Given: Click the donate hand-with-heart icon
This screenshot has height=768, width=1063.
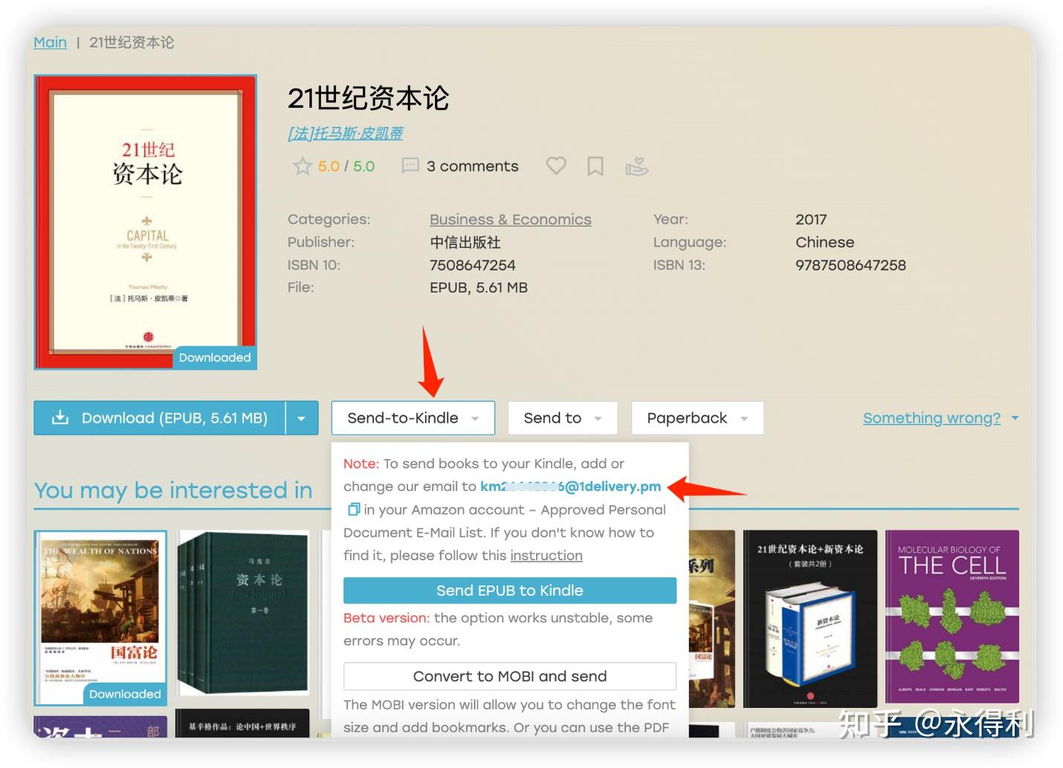Looking at the screenshot, I should (x=636, y=166).
